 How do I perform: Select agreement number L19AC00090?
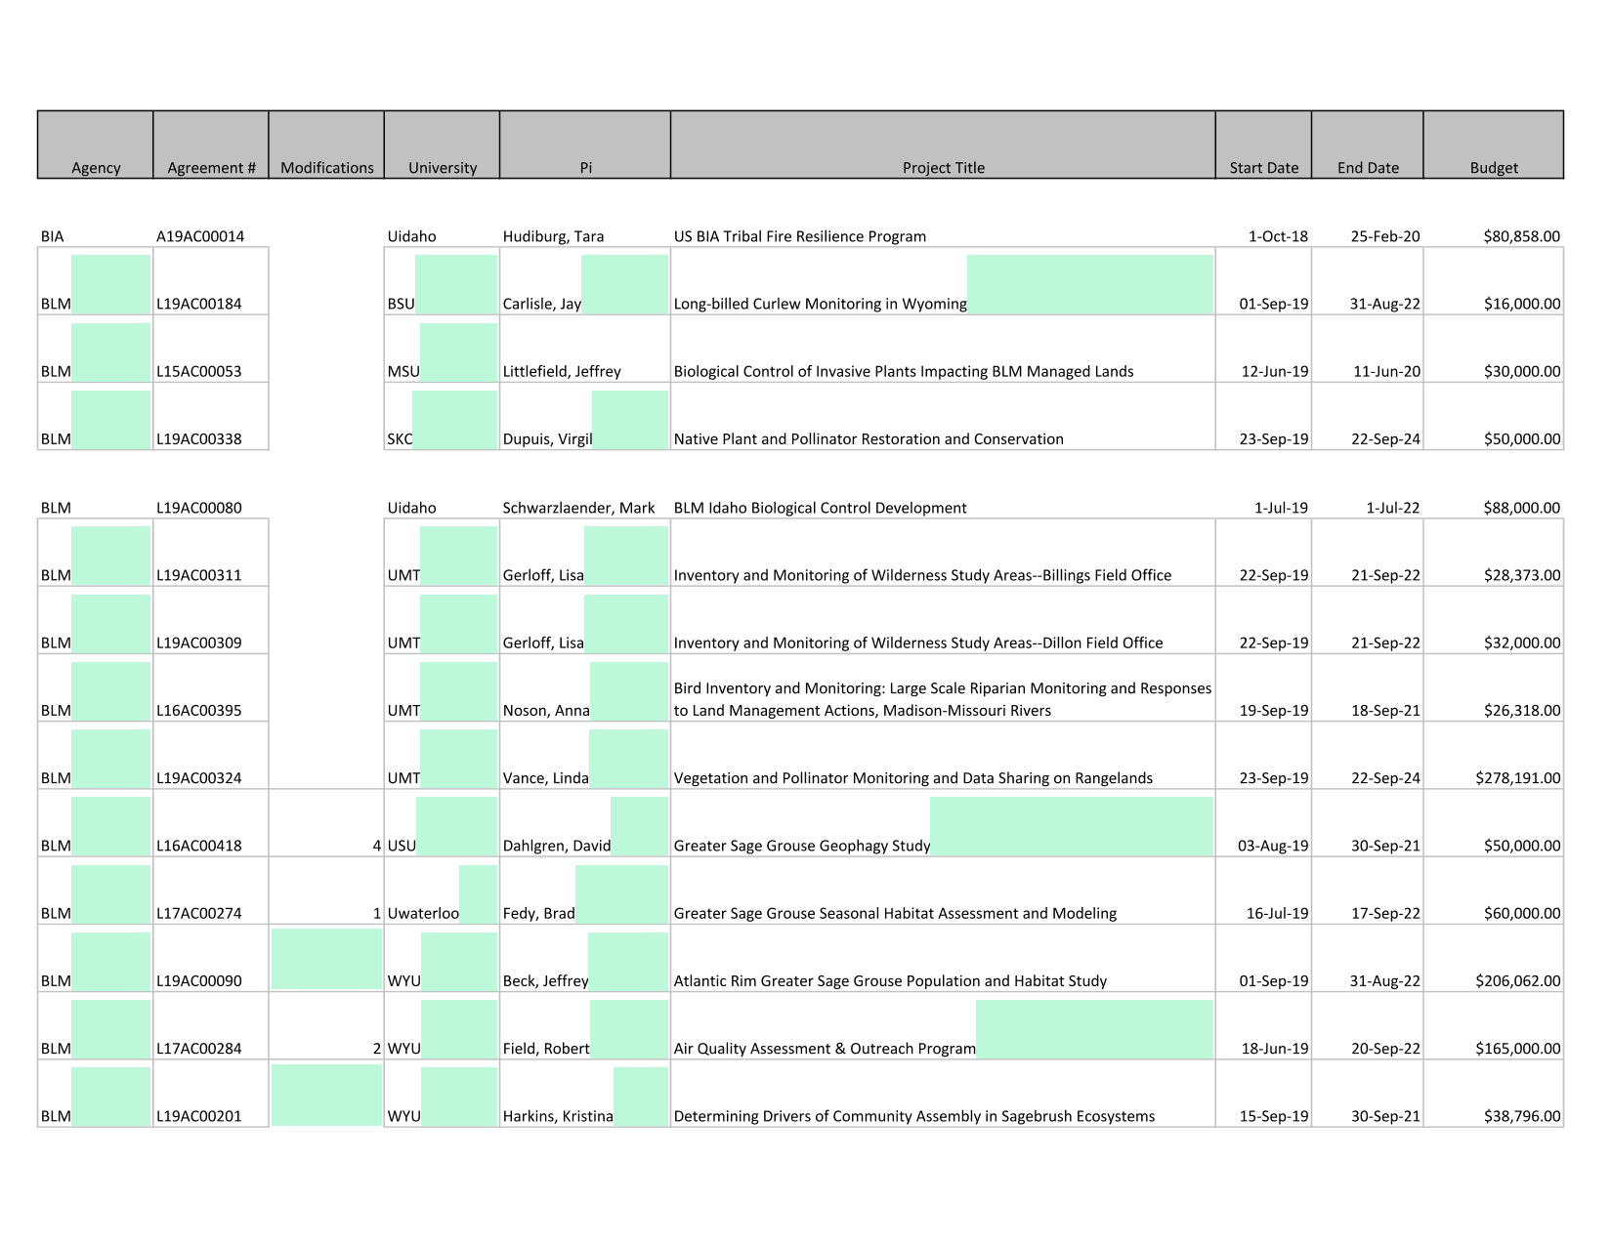198,980
